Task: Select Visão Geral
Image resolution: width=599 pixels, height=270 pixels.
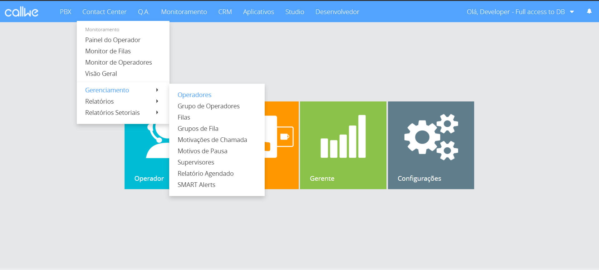Action: click(101, 74)
